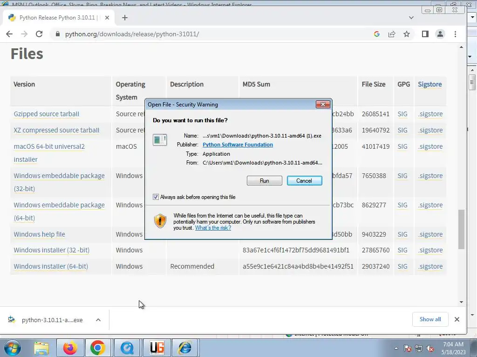
Task: Click Cancel in the security warning dialog
Action: pos(304,181)
